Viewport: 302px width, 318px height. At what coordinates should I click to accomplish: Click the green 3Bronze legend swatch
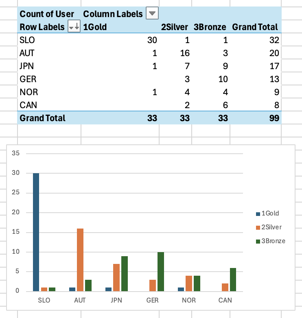click(258, 241)
